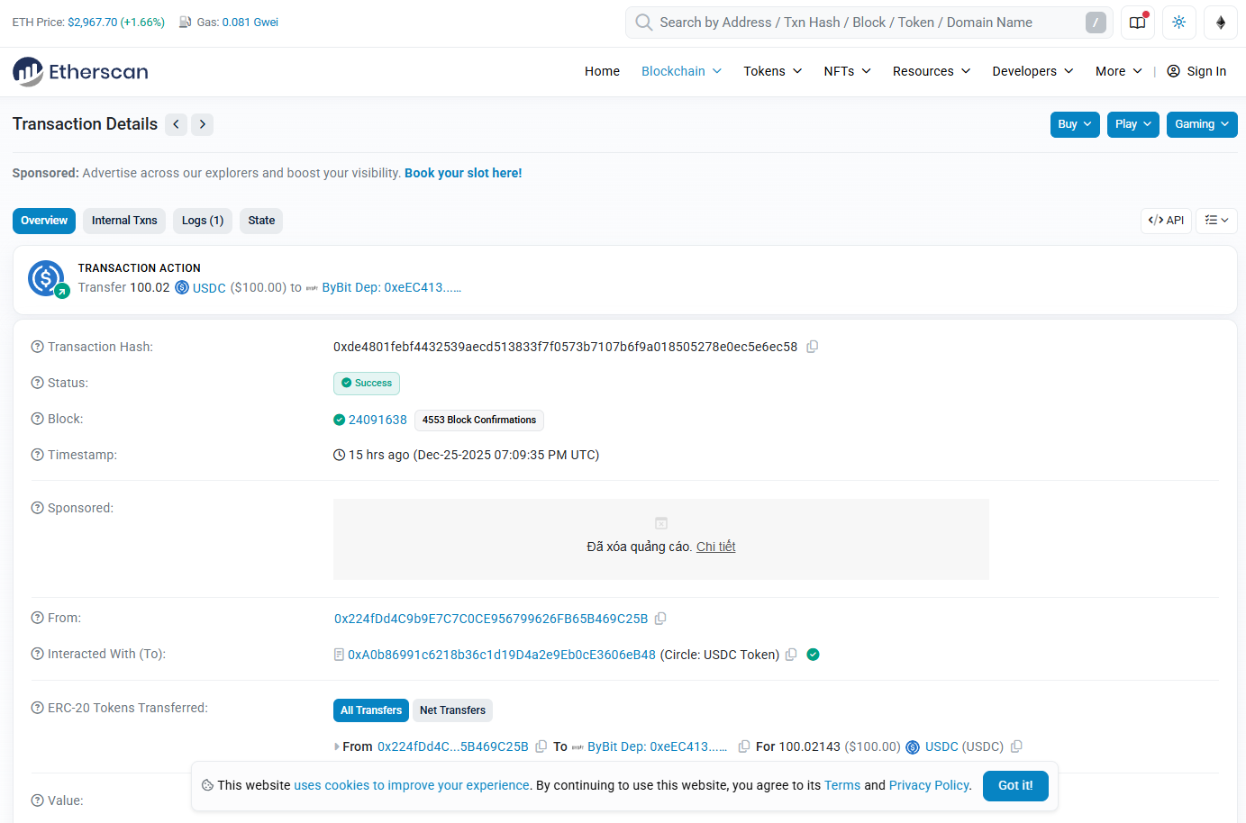This screenshot has height=823, width=1246.
Task: Click the Interacted With help icon
Action: click(38, 654)
